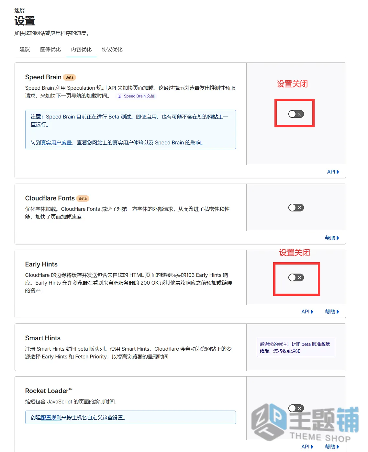Toggle the Speed Brain switch
Viewport: 368px width, 452px height.
point(296,114)
